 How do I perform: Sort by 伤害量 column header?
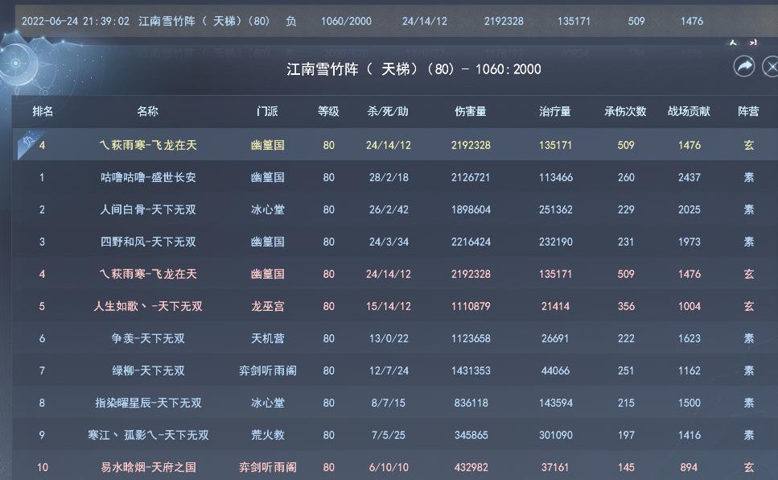pyautogui.click(x=471, y=111)
